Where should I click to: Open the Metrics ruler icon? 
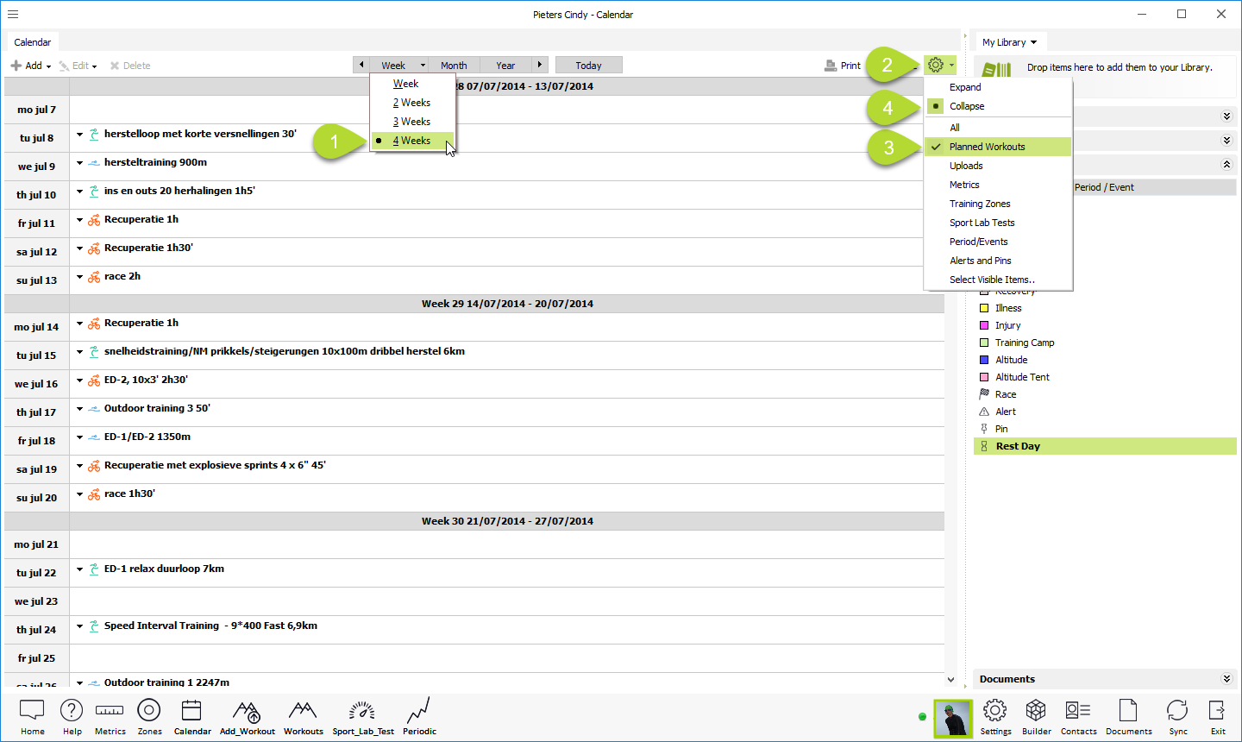click(110, 711)
